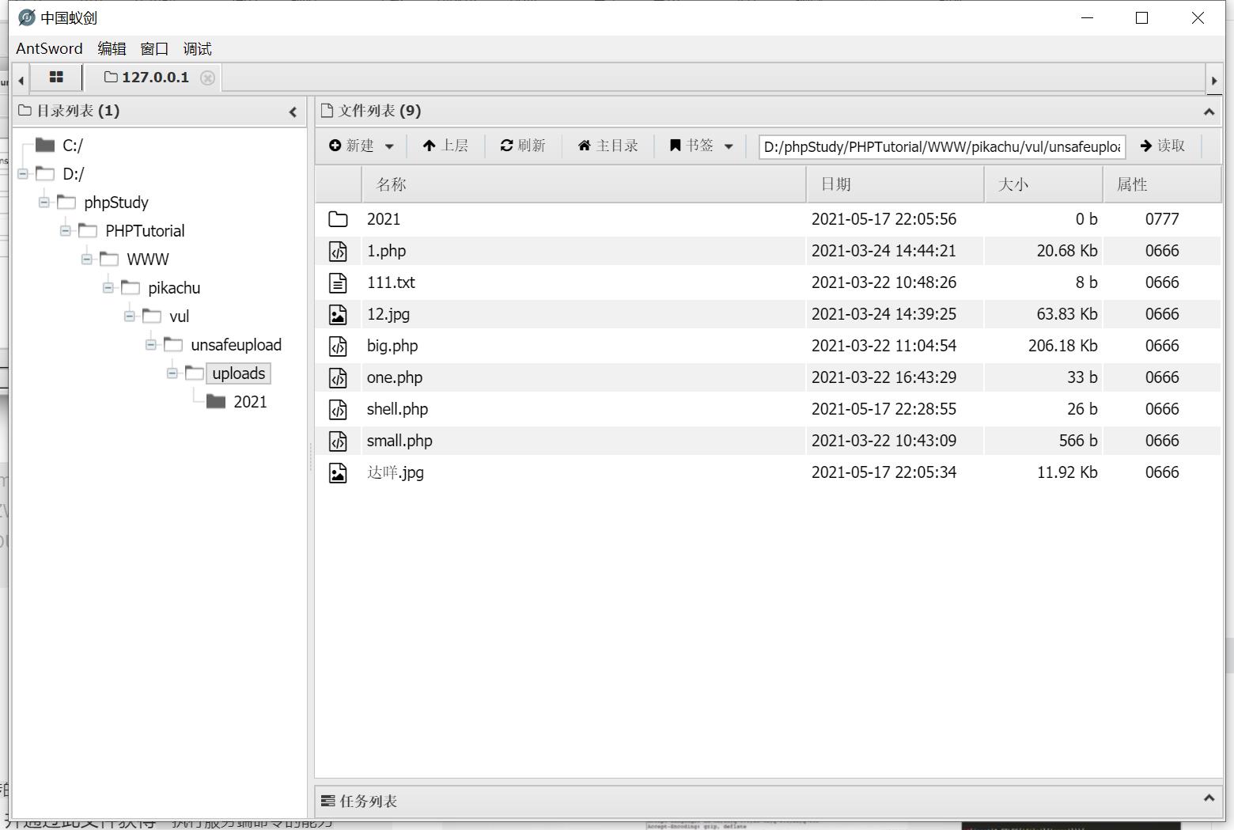Viewport: 1234px width, 830px height.
Task: Sort by the 大小 column header
Action: click(1043, 184)
